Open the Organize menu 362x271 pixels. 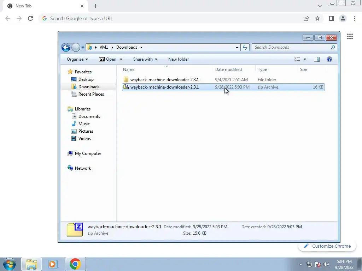coord(77,59)
